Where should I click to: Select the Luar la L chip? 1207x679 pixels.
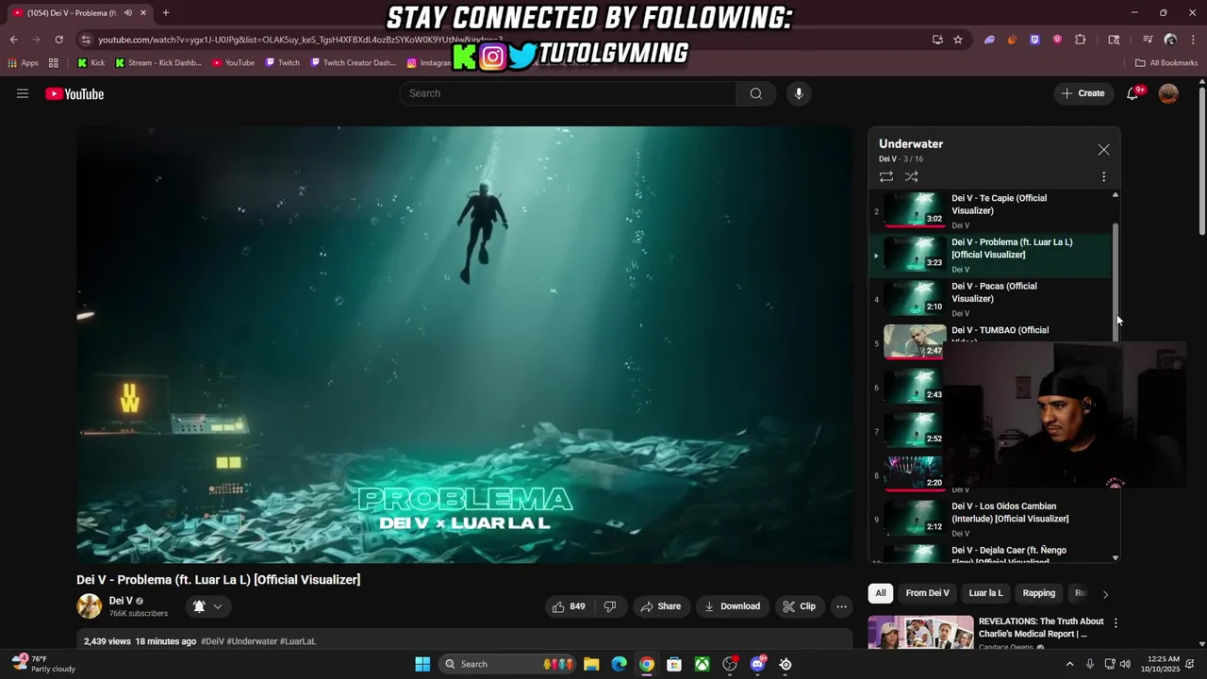[x=986, y=593]
